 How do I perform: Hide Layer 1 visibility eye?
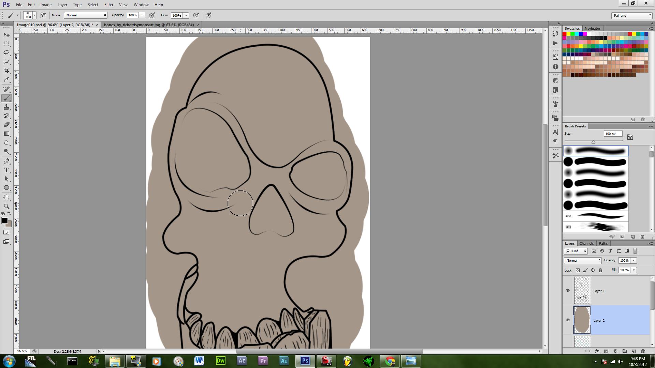568,291
